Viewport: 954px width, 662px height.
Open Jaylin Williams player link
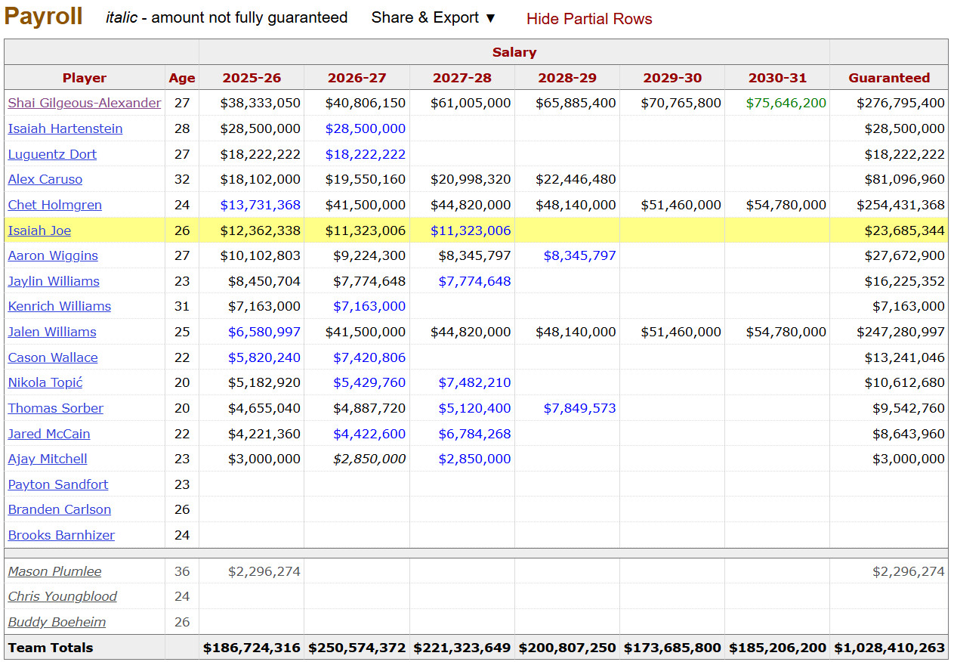(54, 281)
